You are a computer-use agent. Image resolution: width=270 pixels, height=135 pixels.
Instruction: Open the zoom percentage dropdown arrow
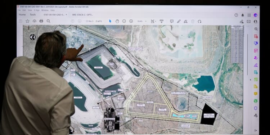pos(146,21)
